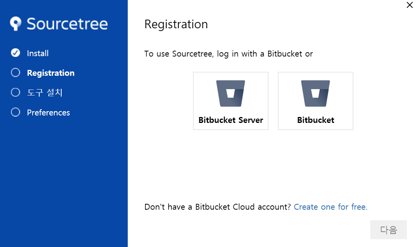Viewport: 419px width, 247px height.
Task: Select the Preferences step label
Action: click(x=48, y=112)
